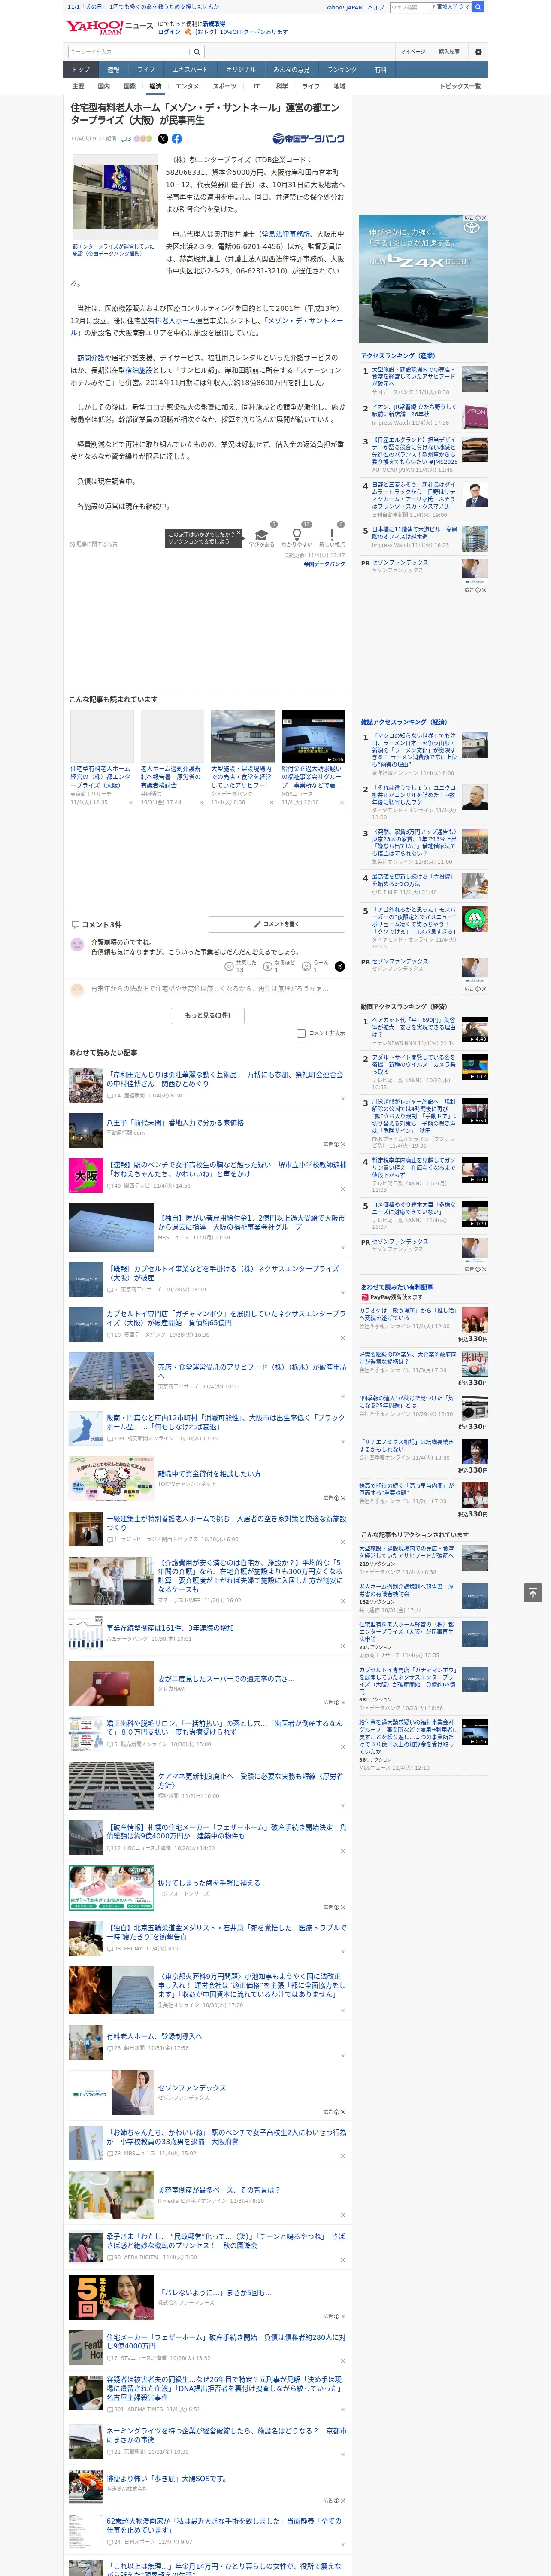This screenshot has width=551, height=2576.
Task: Click the back-to-top arrow button
Action: pyautogui.click(x=533, y=1592)
